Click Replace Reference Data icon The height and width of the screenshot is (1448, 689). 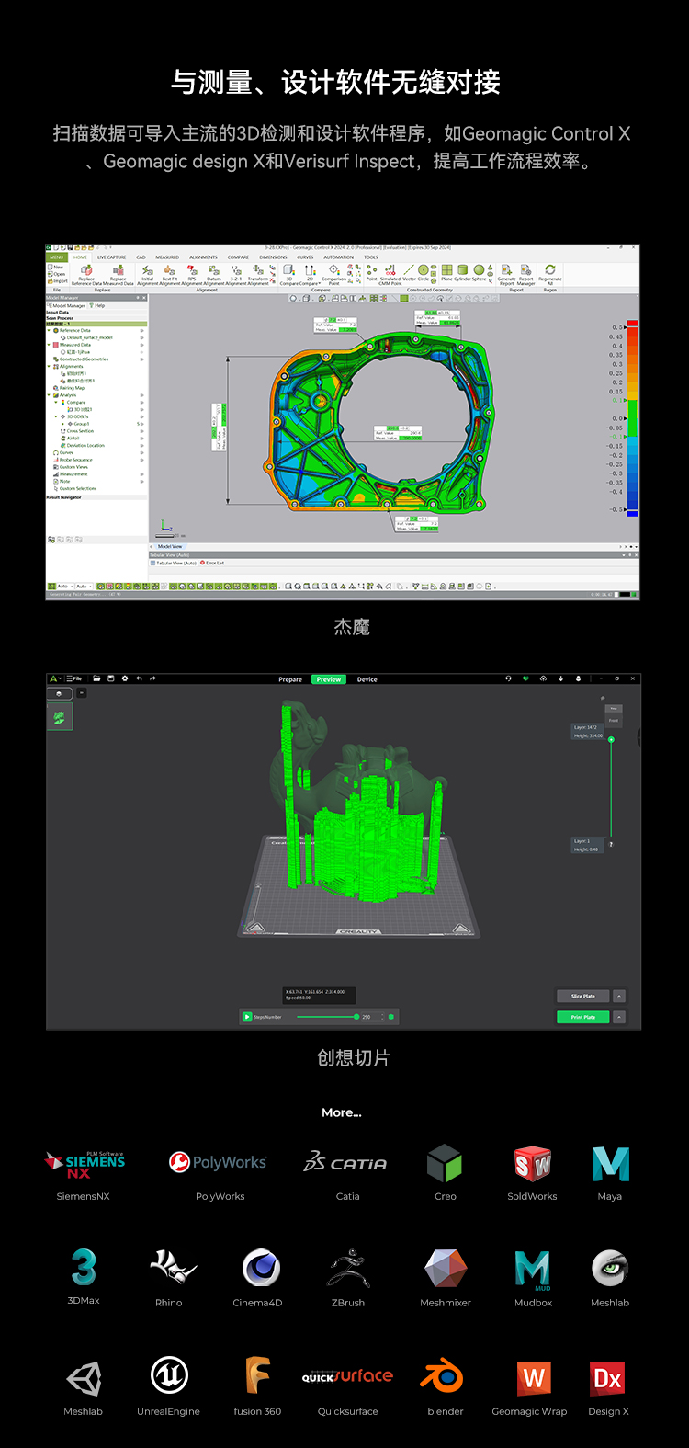86,270
